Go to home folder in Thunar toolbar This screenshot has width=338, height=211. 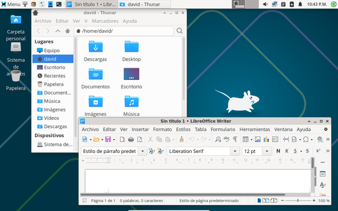pyautogui.click(x=68, y=31)
